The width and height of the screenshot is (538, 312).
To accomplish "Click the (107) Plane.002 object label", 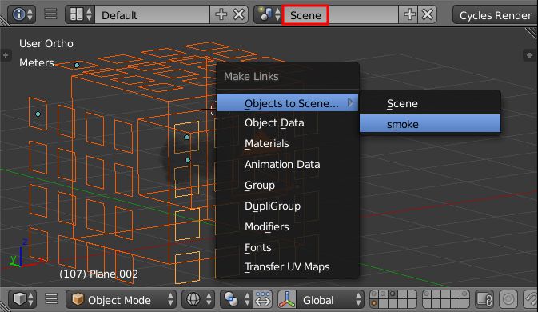I will [x=98, y=274].
